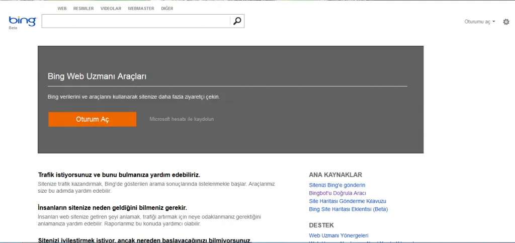Viewport: 515px width, 243px height.
Task: Click the magnifying glass search icon
Action: point(237,21)
